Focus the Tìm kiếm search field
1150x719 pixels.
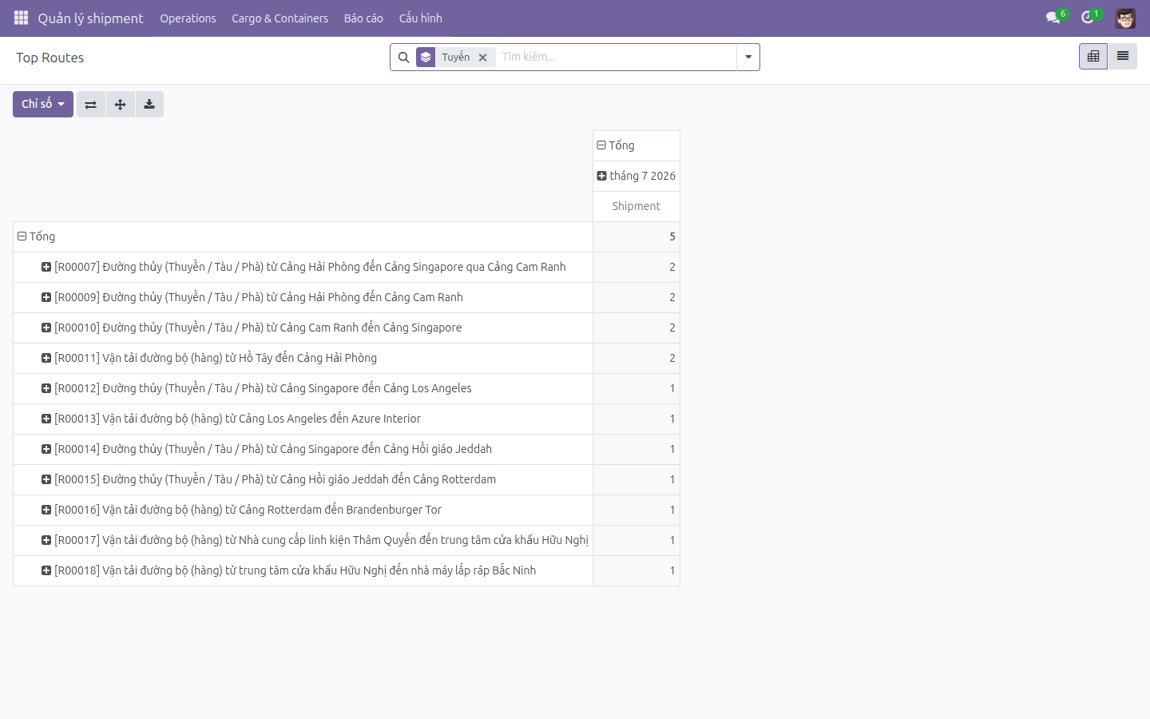point(615,57)
